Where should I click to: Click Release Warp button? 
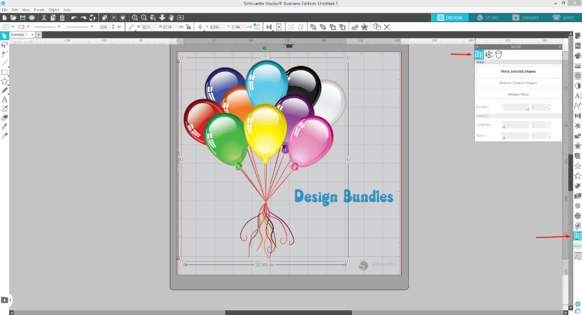tap(518, 94)
